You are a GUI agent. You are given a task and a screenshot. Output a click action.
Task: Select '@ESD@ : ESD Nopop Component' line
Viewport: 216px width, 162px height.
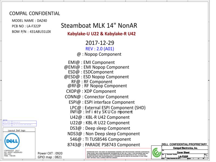point(96,77)
